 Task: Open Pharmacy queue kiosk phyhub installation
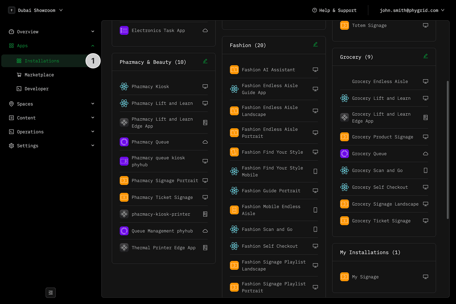click(164, 161)
